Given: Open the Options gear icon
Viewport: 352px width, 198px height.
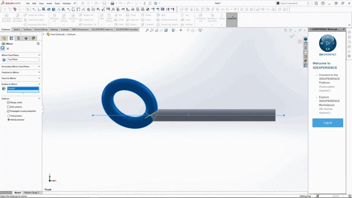Looking at the screenshot, I should (156, 3).
